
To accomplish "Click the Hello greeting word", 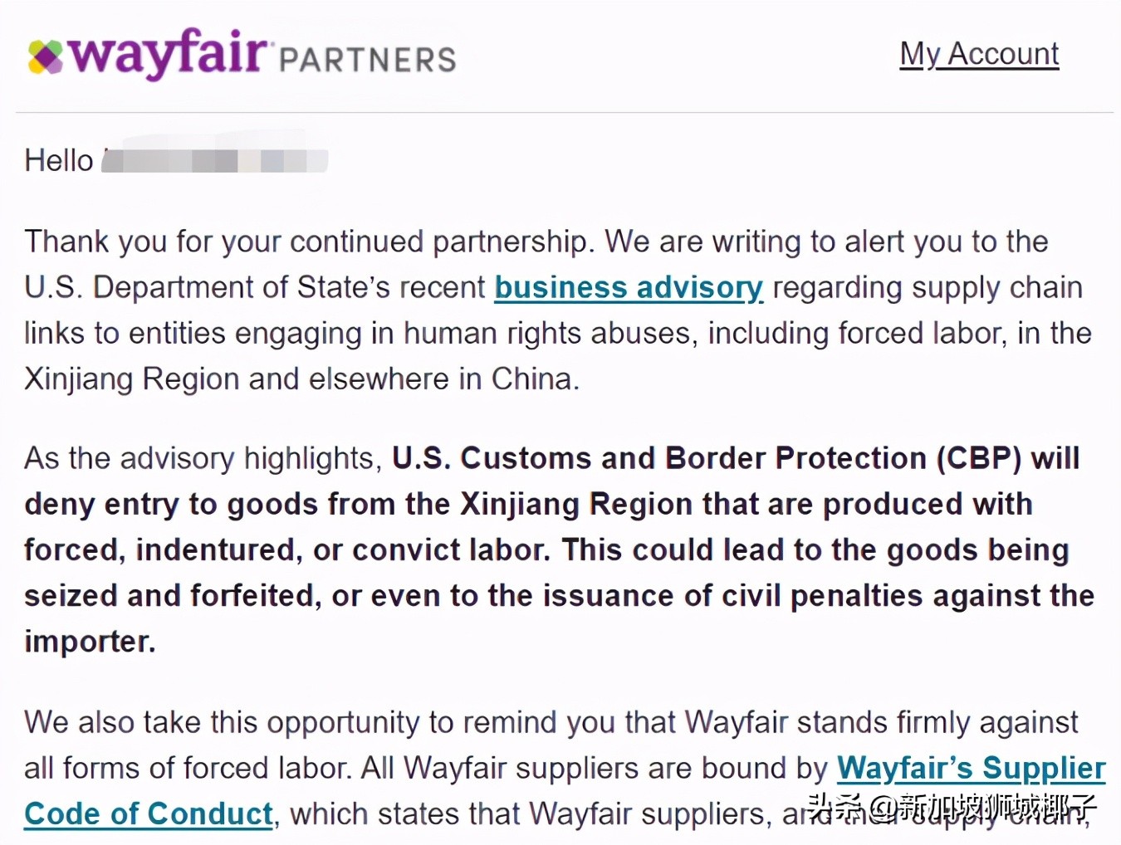I will (x=59, y=160).
